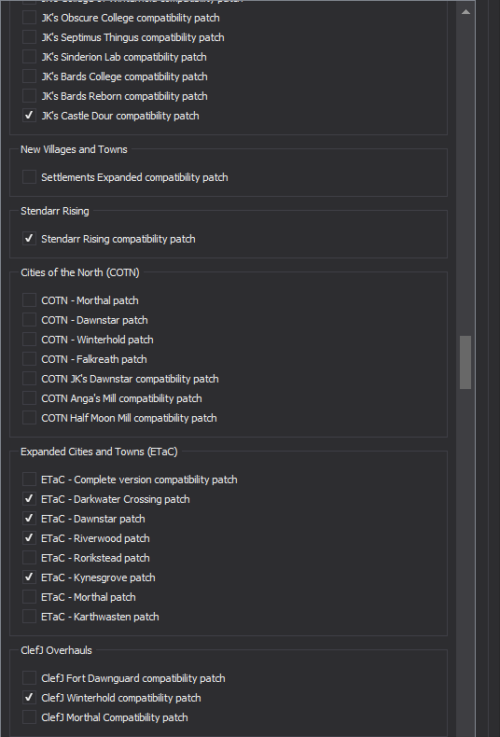The width and height of the screenshot is (500, 737).
Task: Uncheck ClefJ Winterhold compatibility patch
Action: point(29,698)
